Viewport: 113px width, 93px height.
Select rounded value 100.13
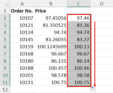79,46
